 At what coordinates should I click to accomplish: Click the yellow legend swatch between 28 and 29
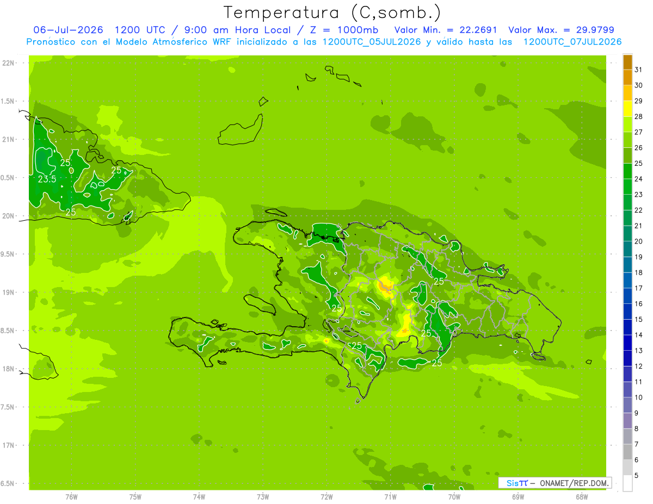click(x=627, y=109)
